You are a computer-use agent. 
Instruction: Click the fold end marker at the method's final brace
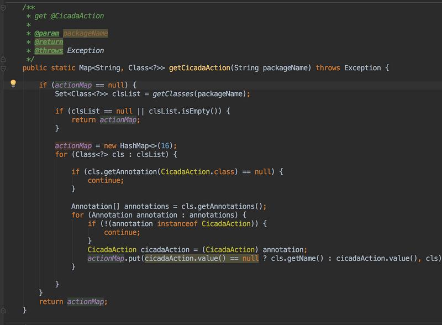[3, 311]
